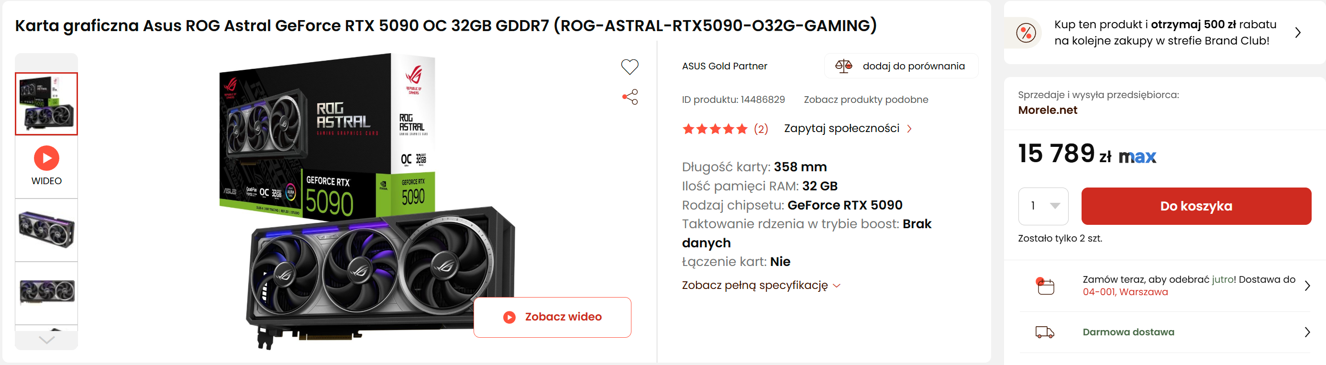This screenshot has width=1326, height=365.
Task: Click the Brand Club percent discount icon
Action: coord(1026,33)
